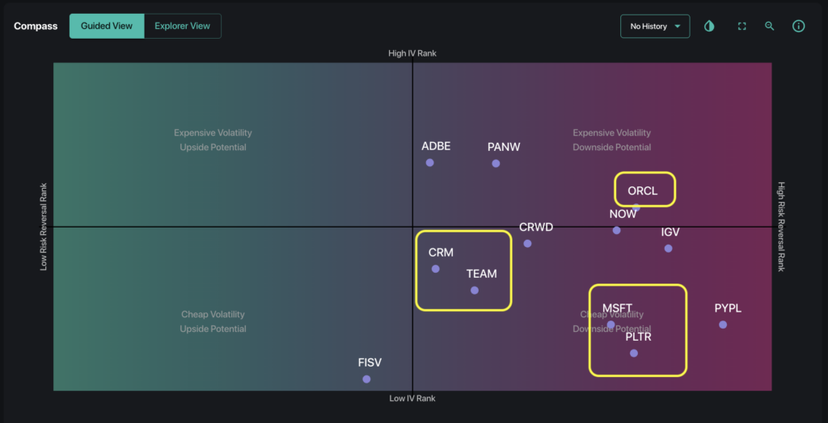This screenshot has height=423, width=828.
Task: Click the Compass title text
Action: pos(36,27)
